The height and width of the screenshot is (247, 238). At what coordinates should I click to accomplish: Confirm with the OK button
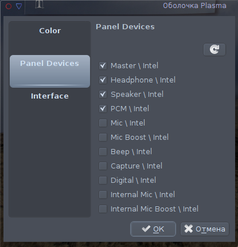153,229
